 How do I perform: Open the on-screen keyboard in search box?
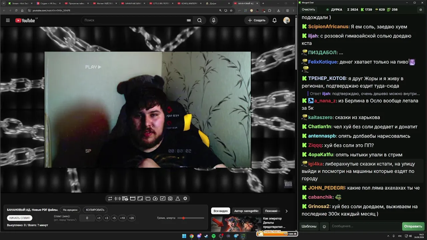(189, 20)
